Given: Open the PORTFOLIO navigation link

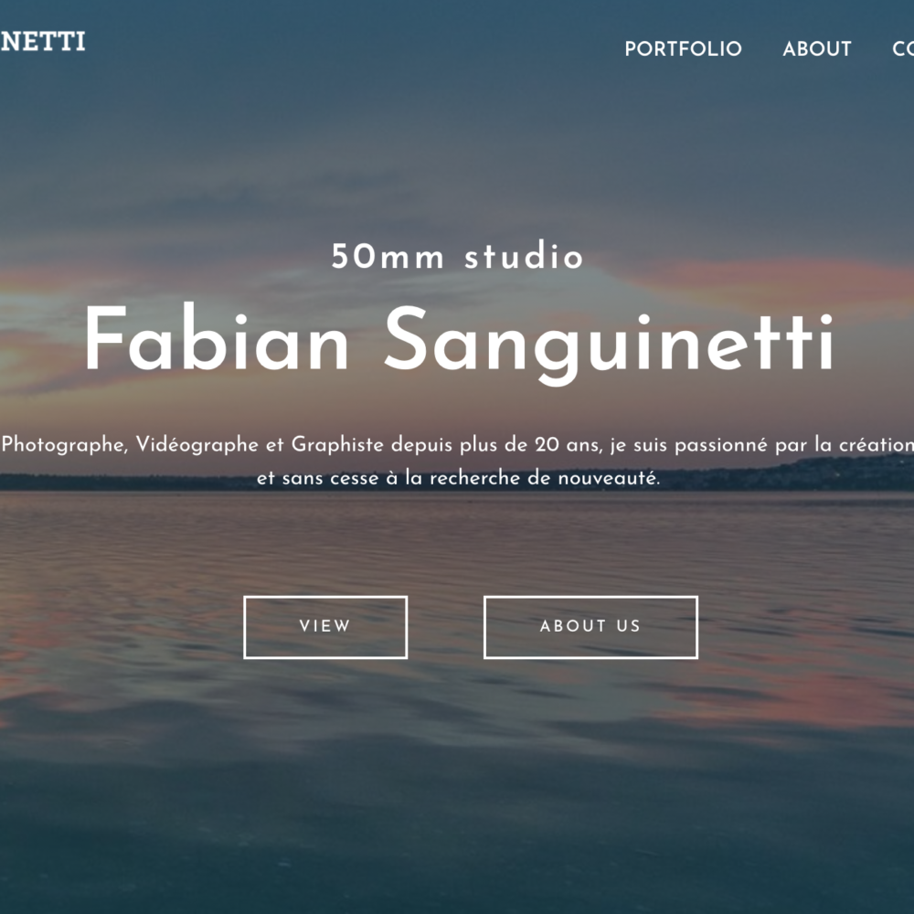Looking at the screenshot, I should [x=683, y=48].
